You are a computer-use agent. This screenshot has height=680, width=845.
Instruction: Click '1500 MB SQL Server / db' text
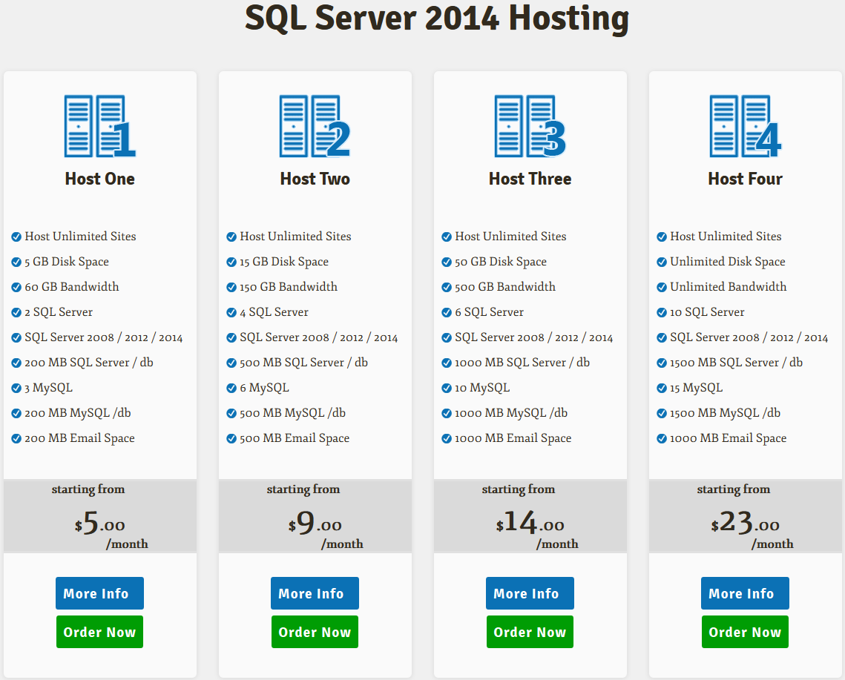click(736, 363)
